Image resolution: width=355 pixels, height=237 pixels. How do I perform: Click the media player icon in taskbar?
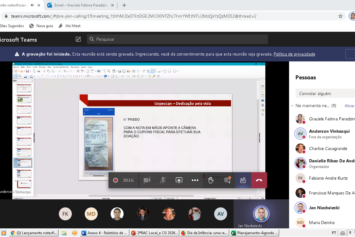click(4, 233)
